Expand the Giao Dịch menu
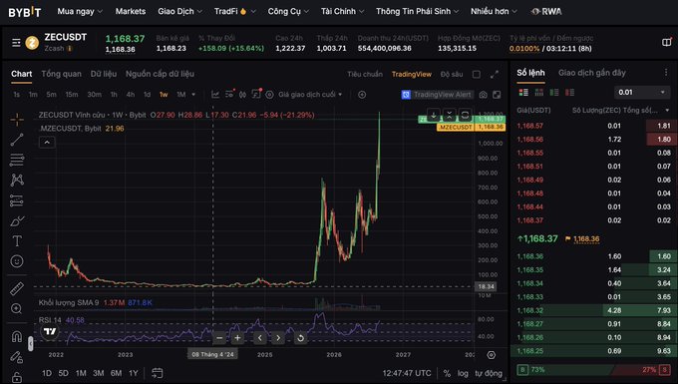This screenshot has width=678, height=384. [179, 12]
